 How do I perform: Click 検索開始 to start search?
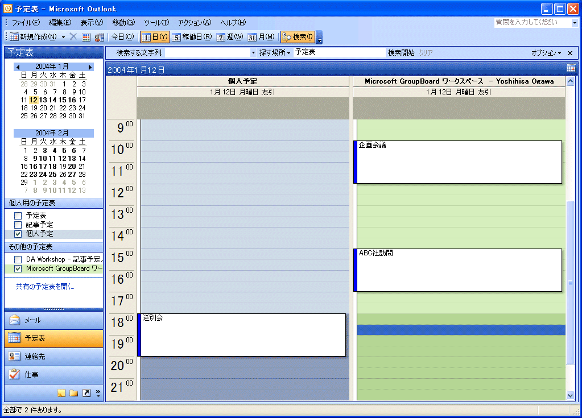pyautogui.click(x=401, y=52)
